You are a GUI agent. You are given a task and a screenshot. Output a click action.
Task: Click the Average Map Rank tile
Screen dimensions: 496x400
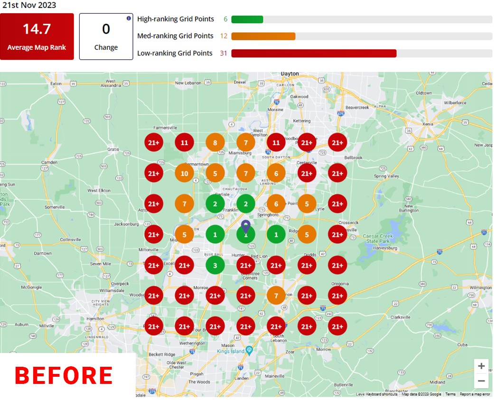point(37,37)
